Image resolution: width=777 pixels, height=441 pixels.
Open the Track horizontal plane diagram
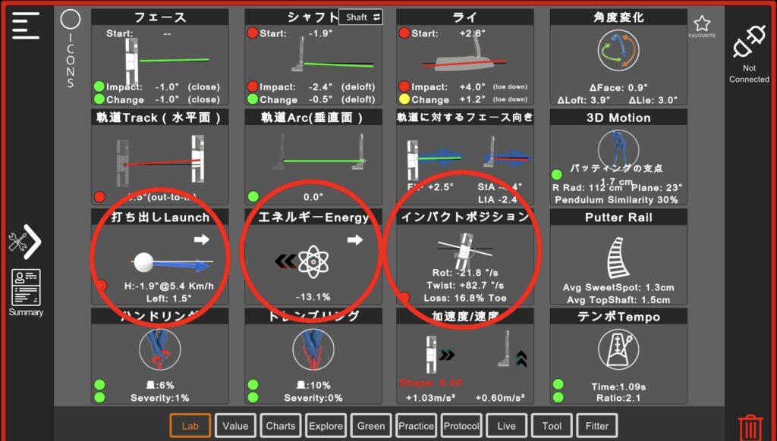[161, 161]
